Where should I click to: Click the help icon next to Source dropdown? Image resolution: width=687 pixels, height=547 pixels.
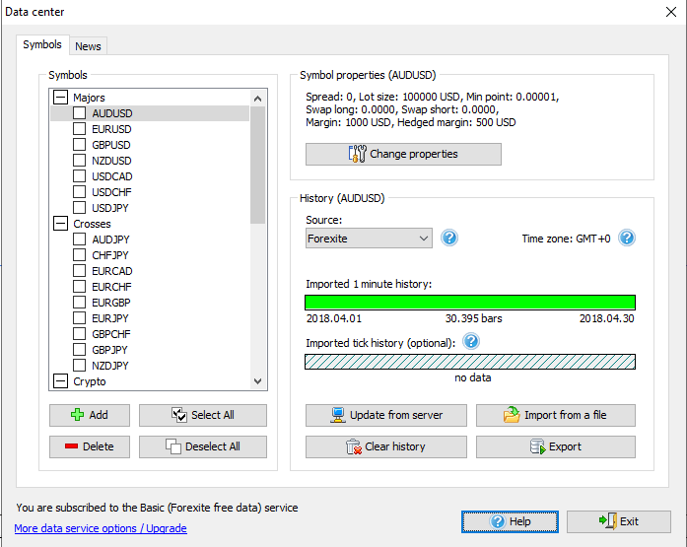click(449, 239)
